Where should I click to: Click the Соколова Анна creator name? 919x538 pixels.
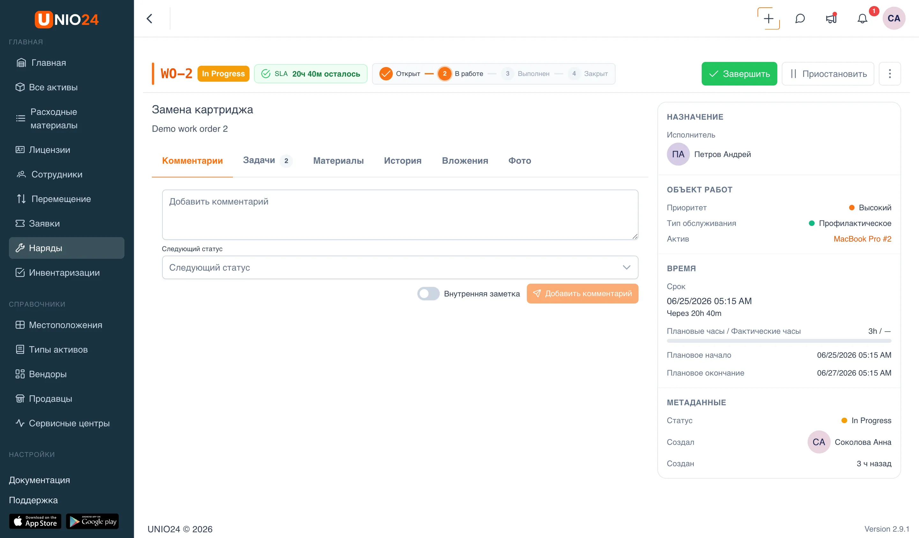tap(863, 442)
